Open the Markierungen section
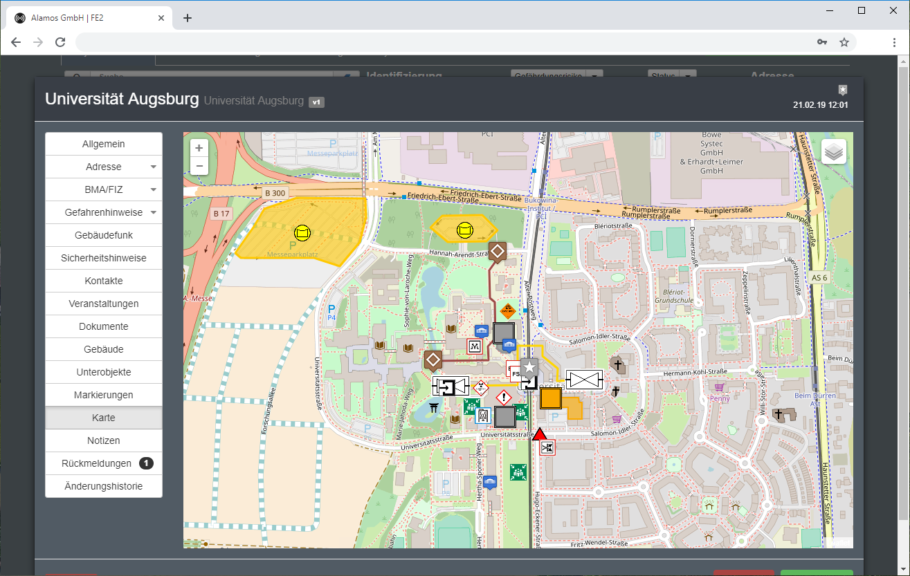This screenshot has height=576, width=910. (x=104, y=395)
